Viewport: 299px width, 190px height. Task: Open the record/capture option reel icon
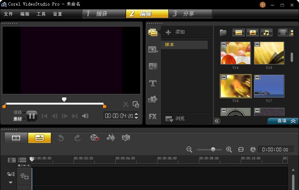click(x=94, y=138)
